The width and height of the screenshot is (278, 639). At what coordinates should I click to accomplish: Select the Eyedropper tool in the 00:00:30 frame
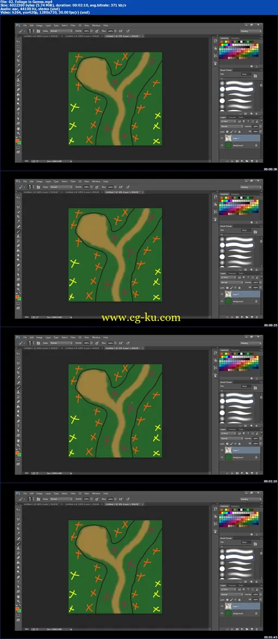click(18, 65)
